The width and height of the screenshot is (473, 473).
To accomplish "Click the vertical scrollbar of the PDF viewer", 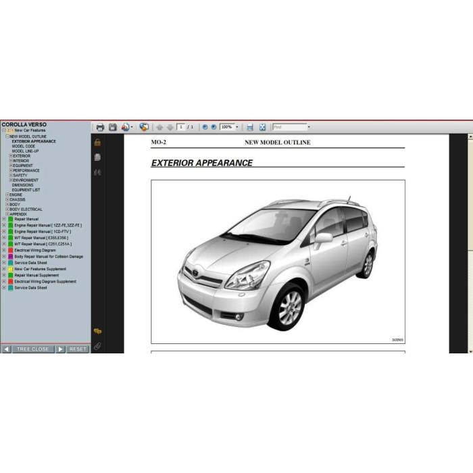I will [470, 244].
